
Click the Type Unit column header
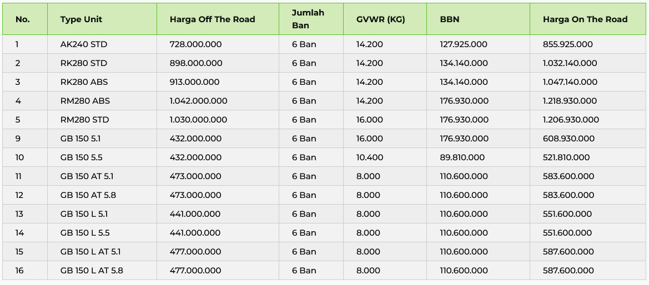pos(81,19)
